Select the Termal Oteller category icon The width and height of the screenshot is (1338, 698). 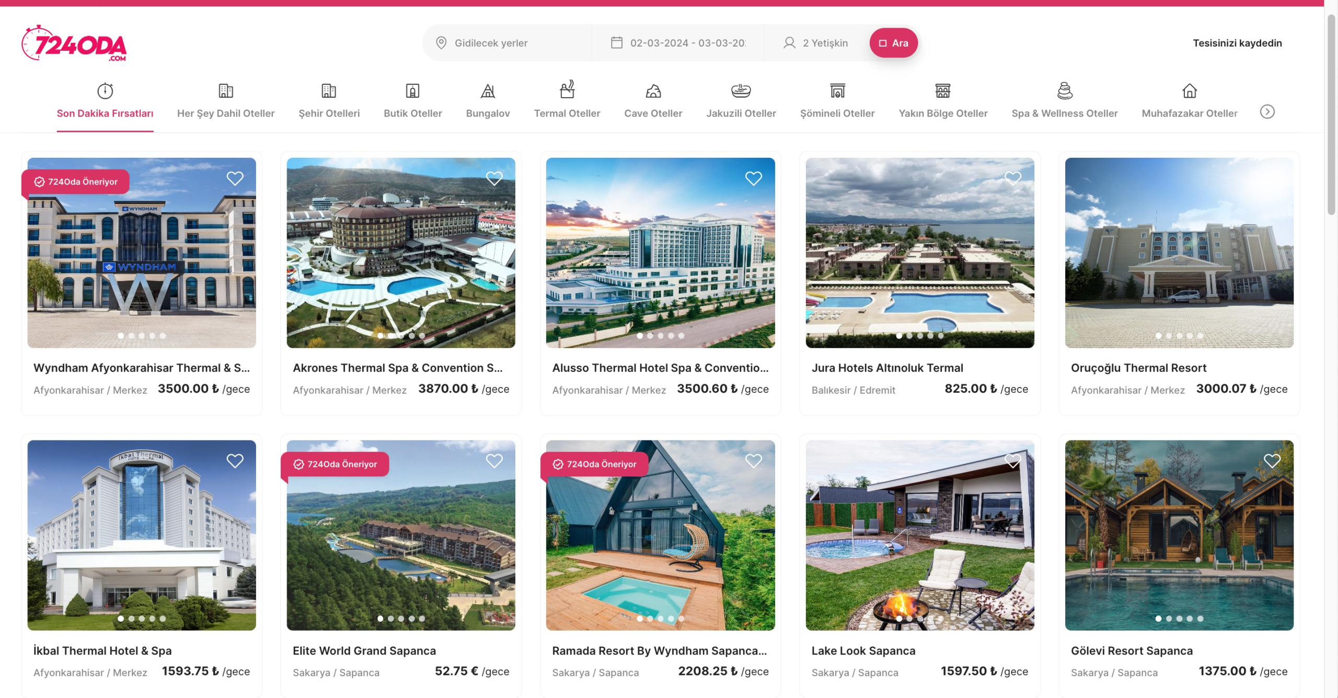(x=567, y=89)
